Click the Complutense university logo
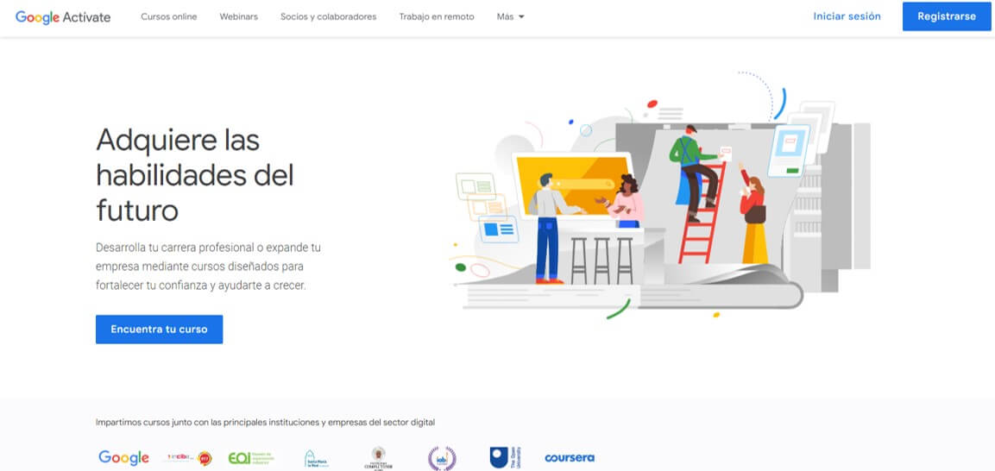The image size is (995, 471). (378, 459)
